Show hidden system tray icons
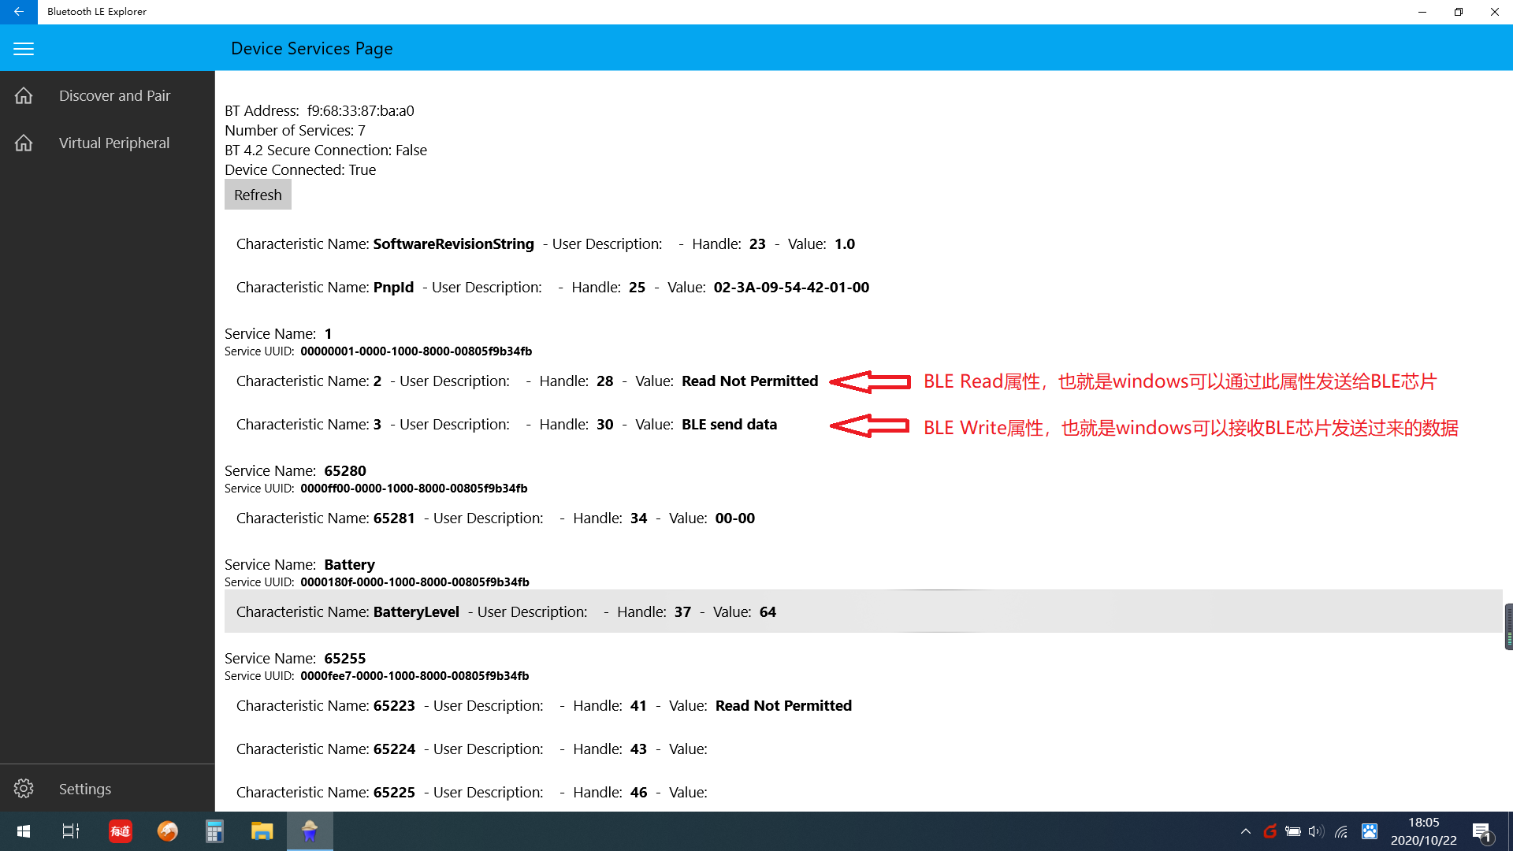 1246,831
